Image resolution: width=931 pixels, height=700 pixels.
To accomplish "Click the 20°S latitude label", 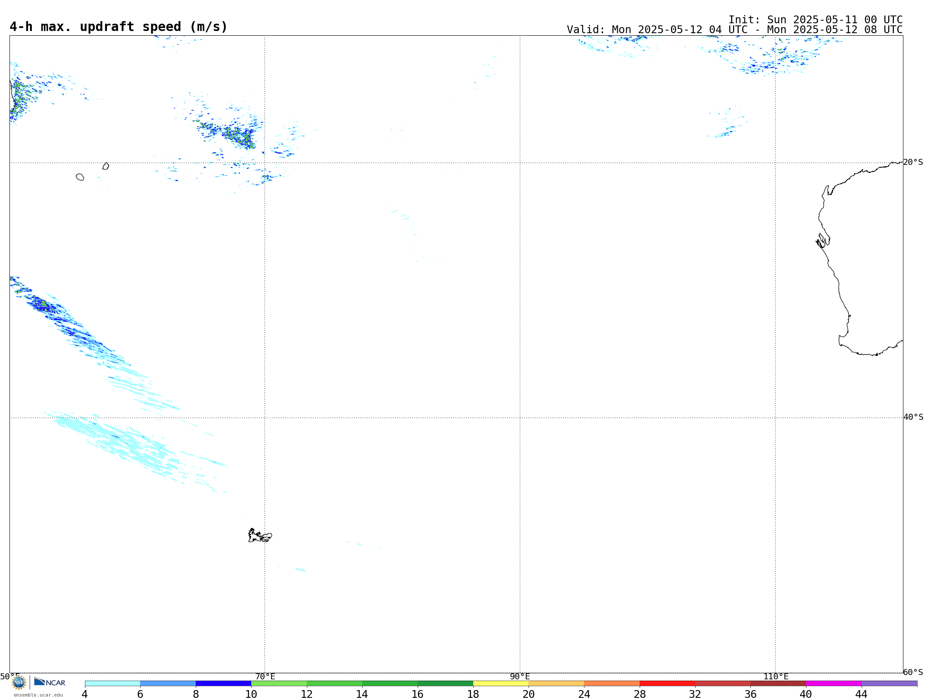I will coord(913,162).
